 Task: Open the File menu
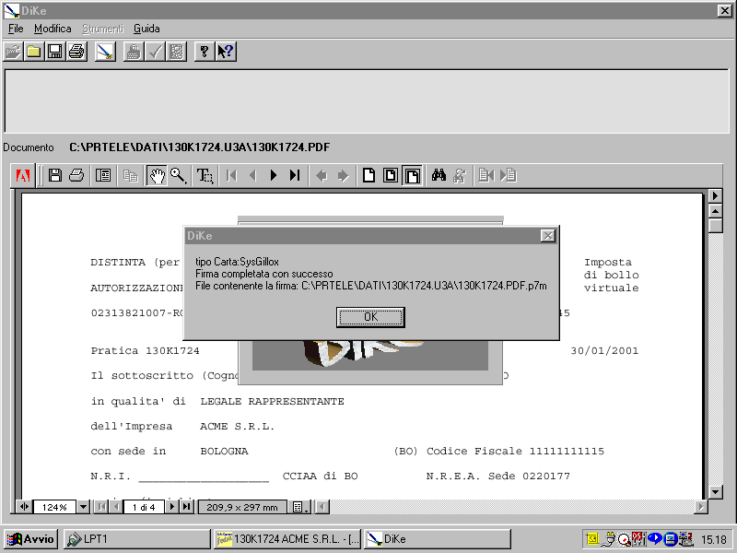(x=16, y=29)
